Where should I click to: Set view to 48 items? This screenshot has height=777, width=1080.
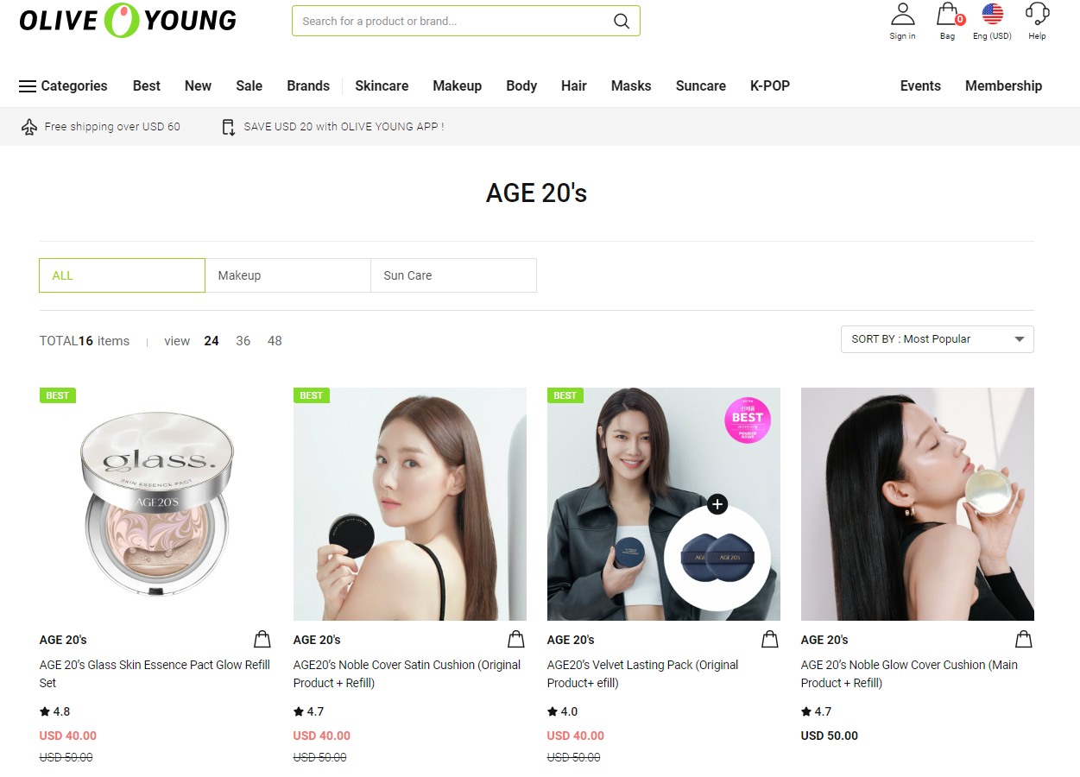275,341
